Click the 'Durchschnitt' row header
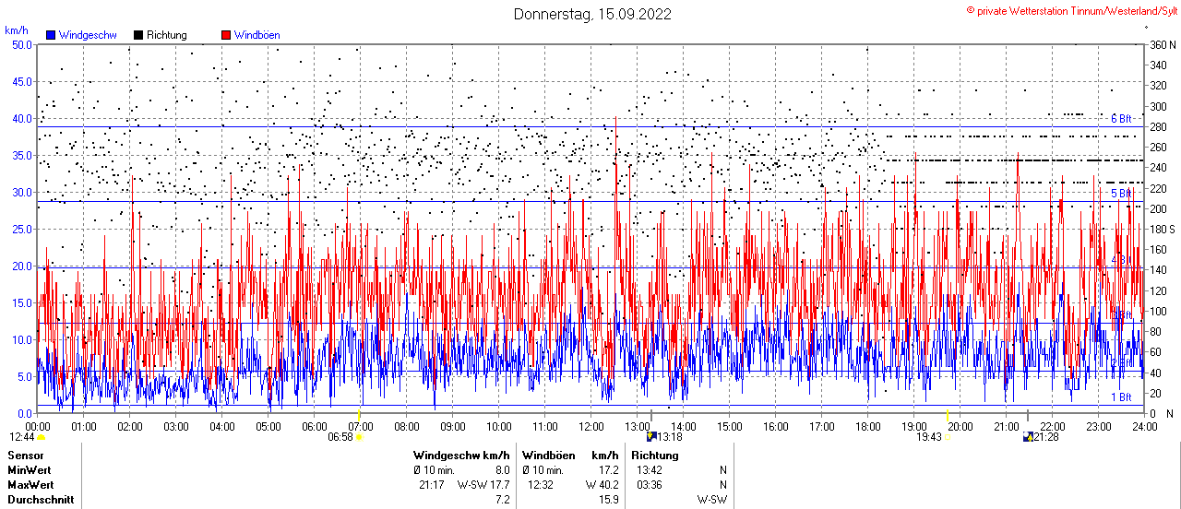The height and width of the screenshot is (509, 1181). (x=41, y=500)
